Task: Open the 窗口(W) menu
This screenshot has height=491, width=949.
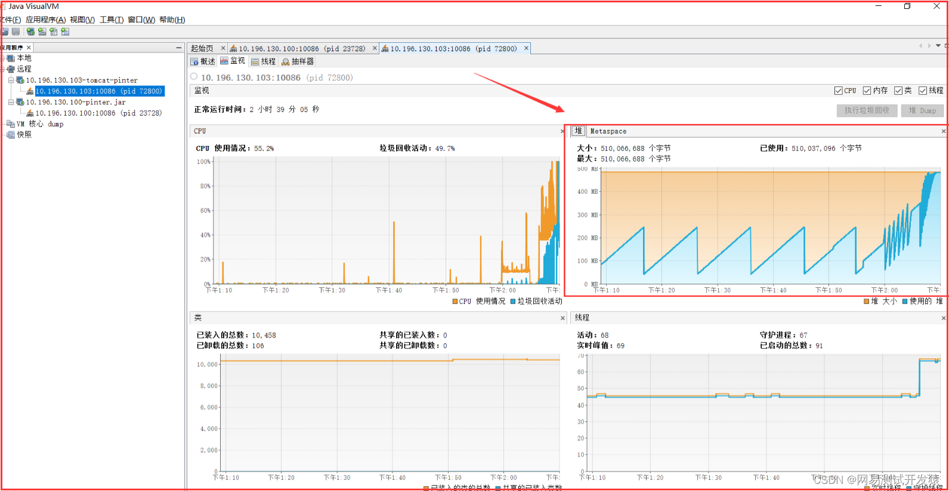Action: tap(141, 20)
